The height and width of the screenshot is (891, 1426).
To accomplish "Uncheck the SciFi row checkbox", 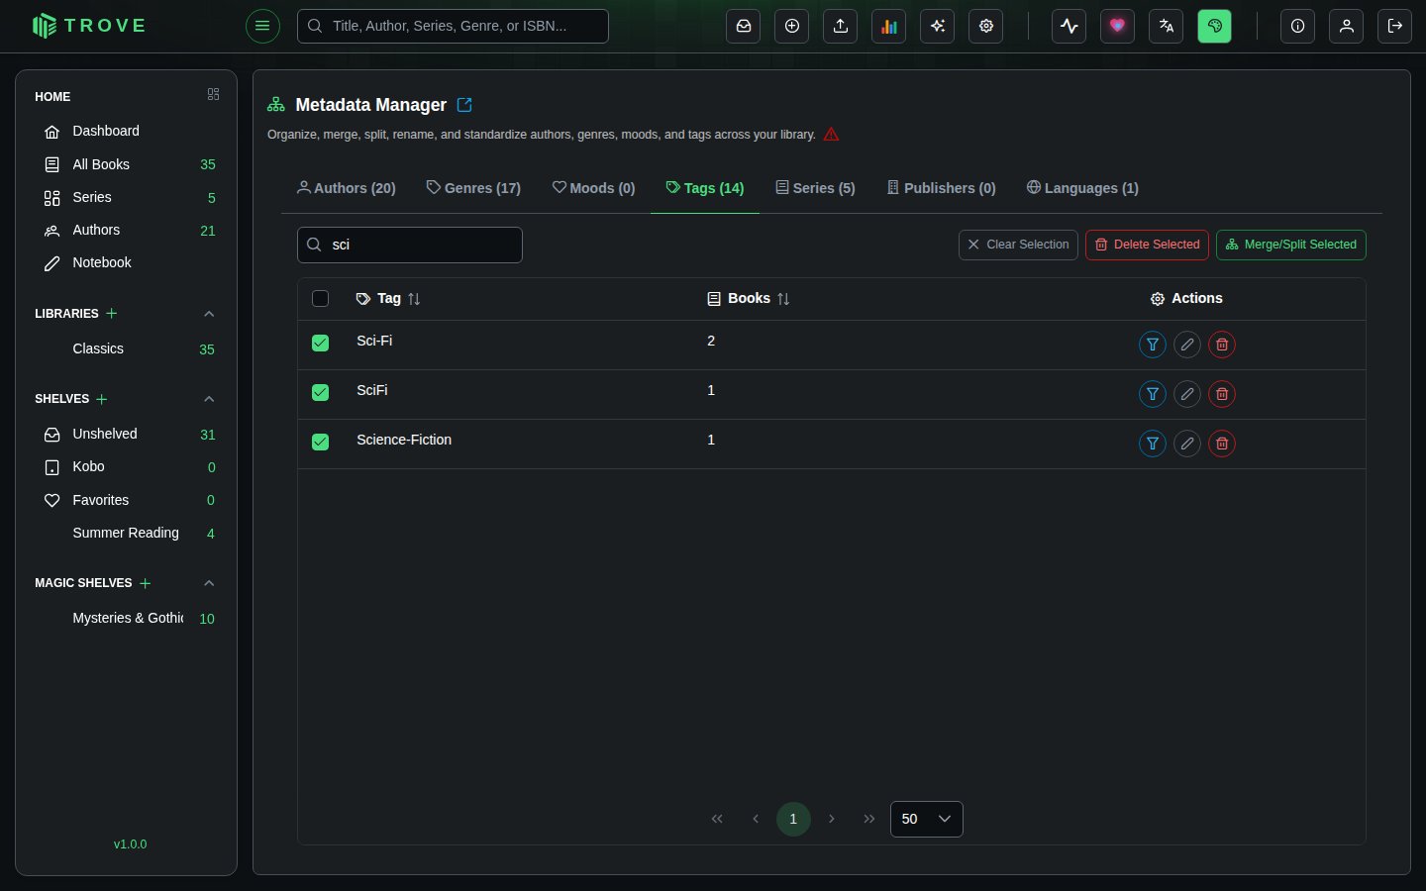I will [x=320, y=392].
